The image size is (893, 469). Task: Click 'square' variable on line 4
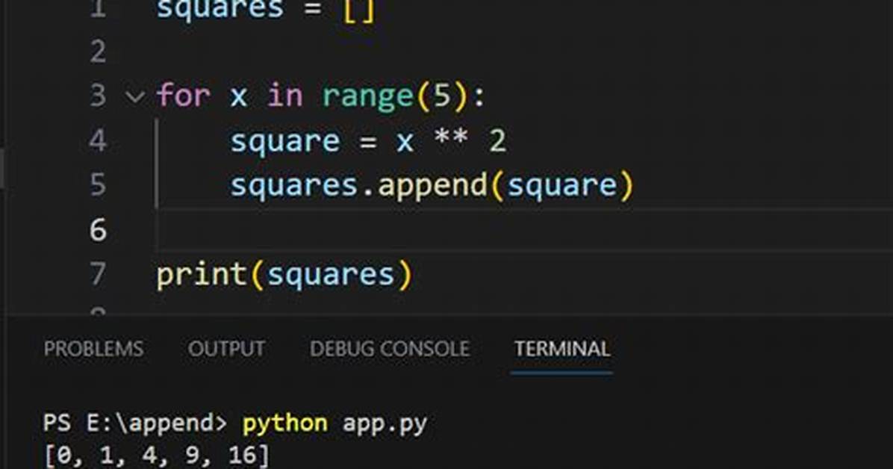(x=284, y=141)
